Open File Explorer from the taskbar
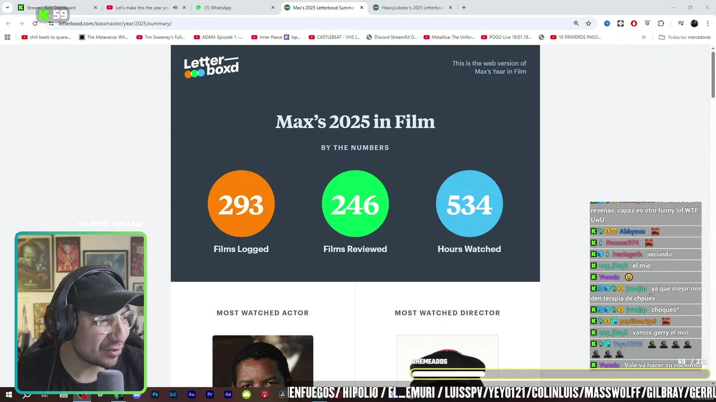 (63, 394)
